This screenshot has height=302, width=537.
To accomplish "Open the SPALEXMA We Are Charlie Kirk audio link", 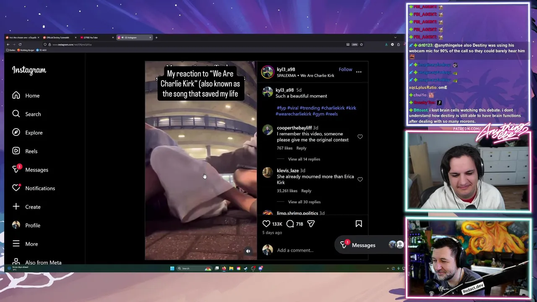I will click(x=305, y=75).
